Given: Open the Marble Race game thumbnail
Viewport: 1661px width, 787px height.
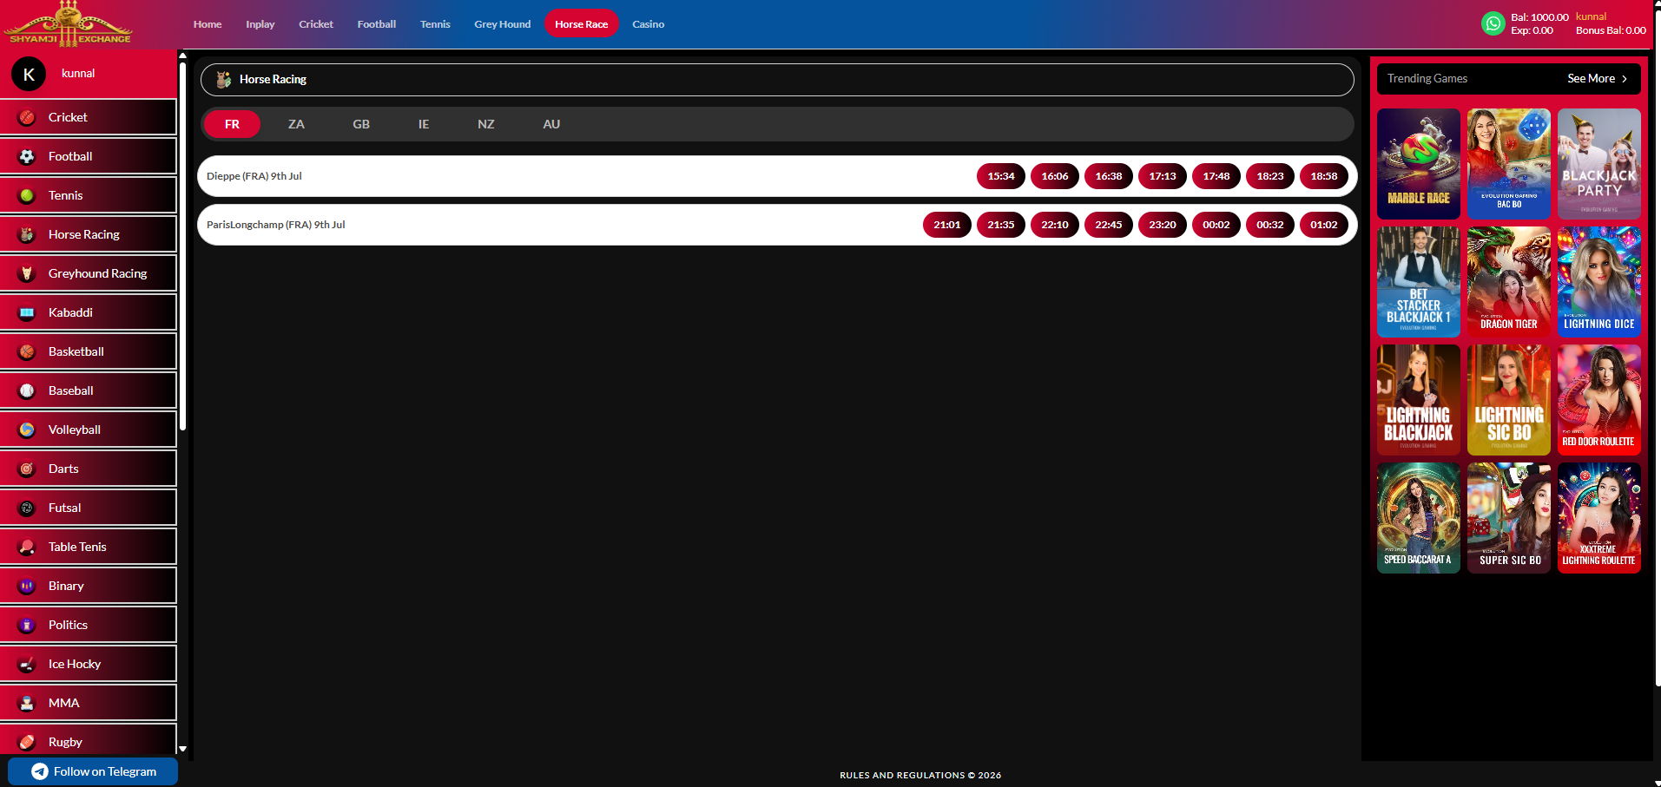Looking at the screenshot, I should (1419, 164).
